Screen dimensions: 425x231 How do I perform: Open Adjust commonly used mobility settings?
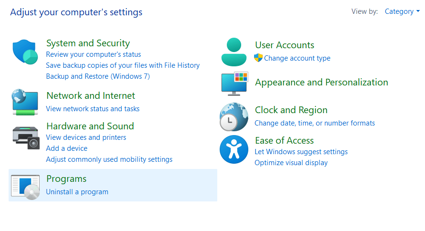(109, 159)
